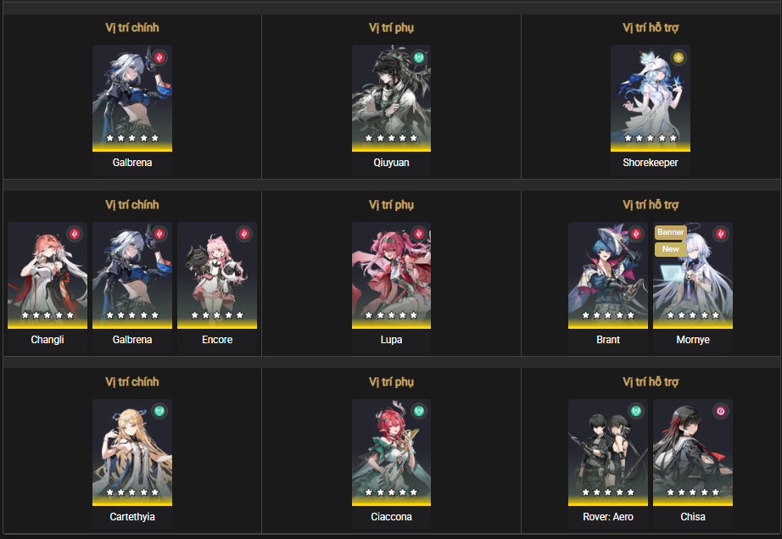Screen dimensions: 782x539
Task: Click the New badge on Mornye's card
Action: pos(670,249)
